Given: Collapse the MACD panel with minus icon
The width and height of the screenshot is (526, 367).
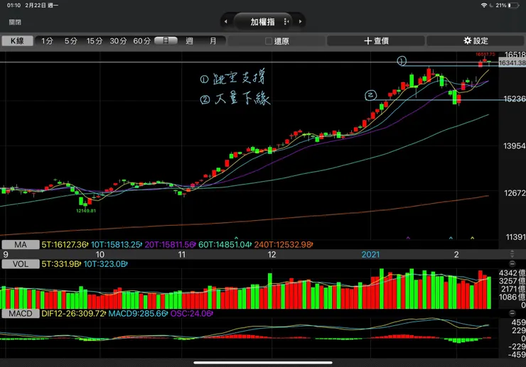Looking at the screenshot, I should coord(512,313).
